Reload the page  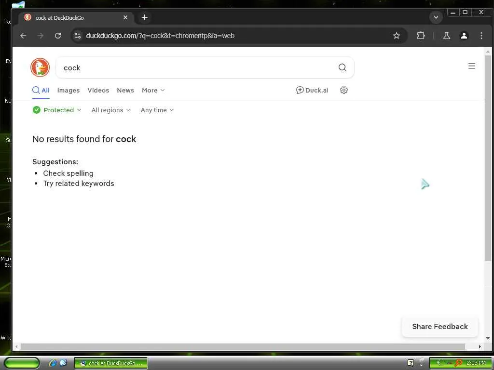[x=58, y=36]
